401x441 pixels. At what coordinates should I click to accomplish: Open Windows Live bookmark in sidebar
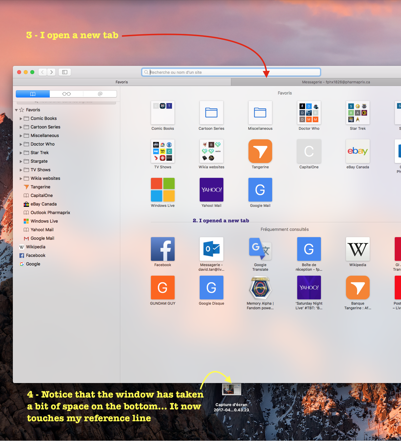pyautogui.click(x=41, y=221)
